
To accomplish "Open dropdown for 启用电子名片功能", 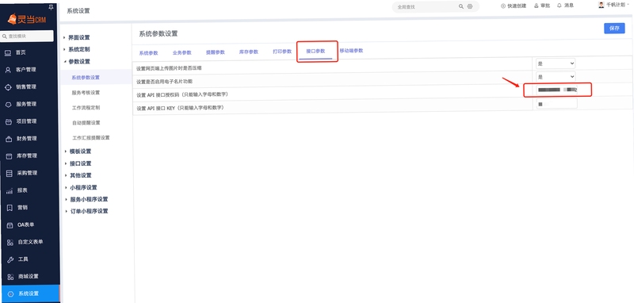I will tap(556, 77).
